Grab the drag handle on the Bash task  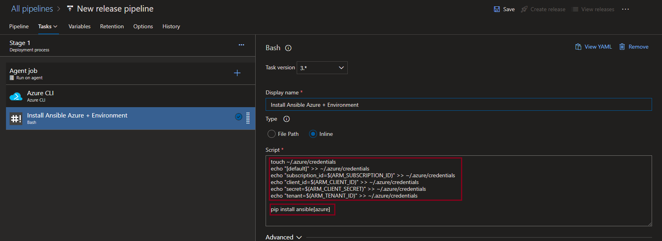[x=248, y=118]
